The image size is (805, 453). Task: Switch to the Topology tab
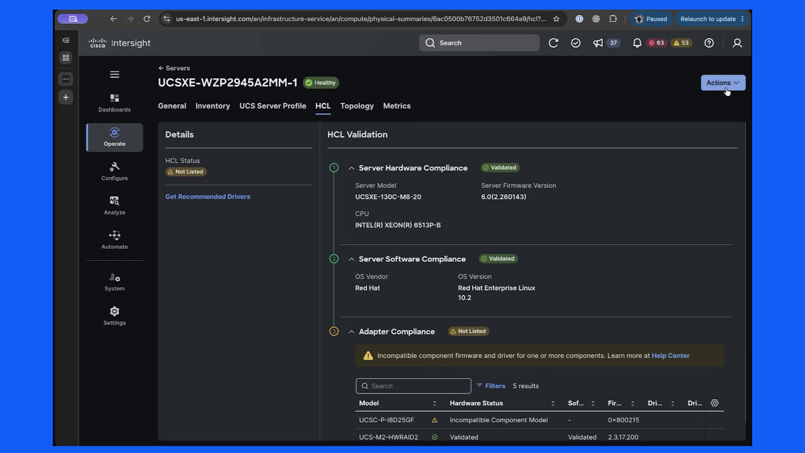tap(357, 106)
